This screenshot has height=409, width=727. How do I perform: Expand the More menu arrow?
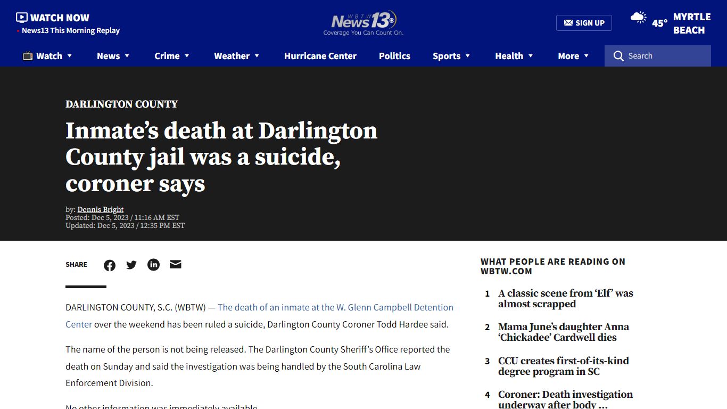tap(586, 56)
